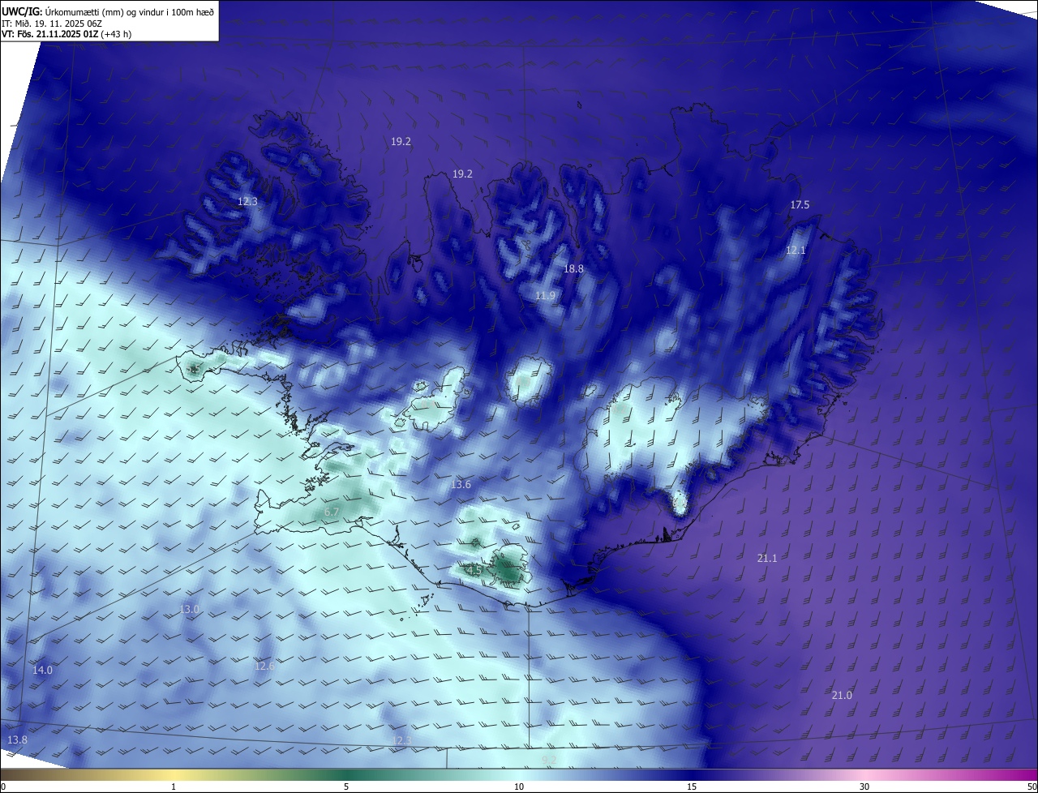The width and height of the screenshot is (1038, 793).
Task: Click the 11.9 value on the map
Action: [x=545, y=296]
